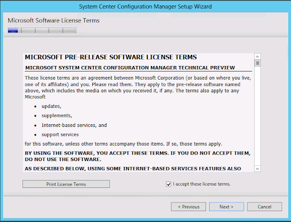Screen dimensions: 291x222
Task: Click the page title Microsoft Software License Terms
Action: 54,20
